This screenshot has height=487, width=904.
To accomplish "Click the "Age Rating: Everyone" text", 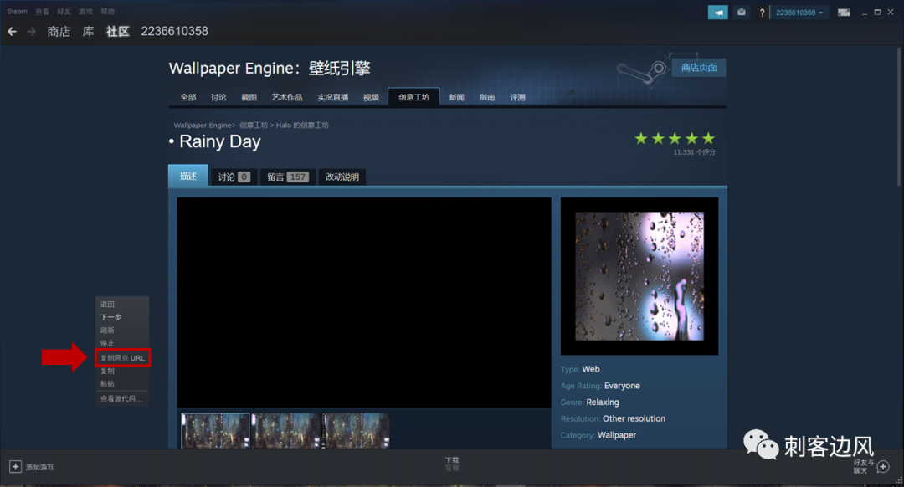I will (600, 386).
